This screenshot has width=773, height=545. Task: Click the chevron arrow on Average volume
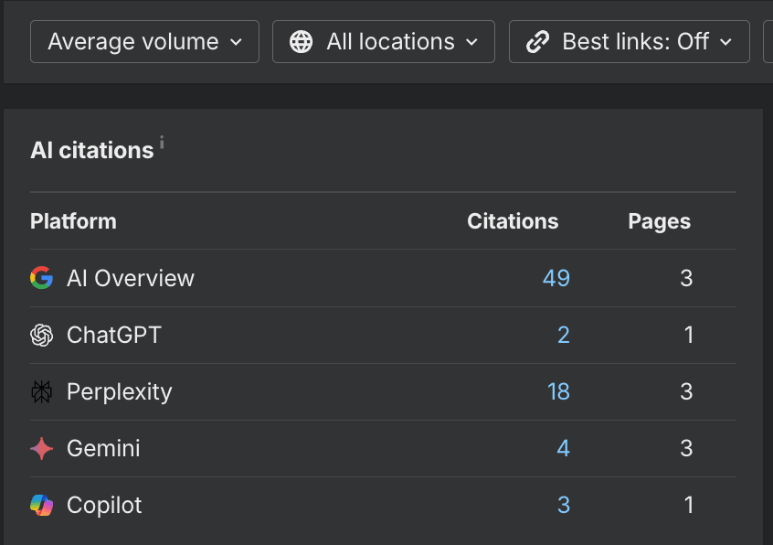[x=236, y=42]
